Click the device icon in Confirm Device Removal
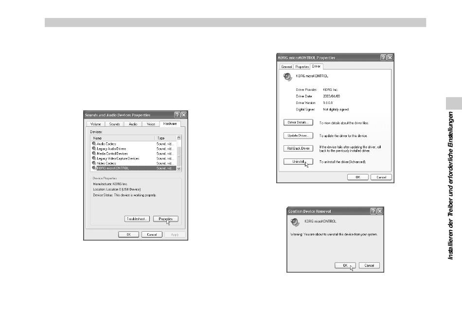The height and width of the screenshot is (328, 462). 295,222
